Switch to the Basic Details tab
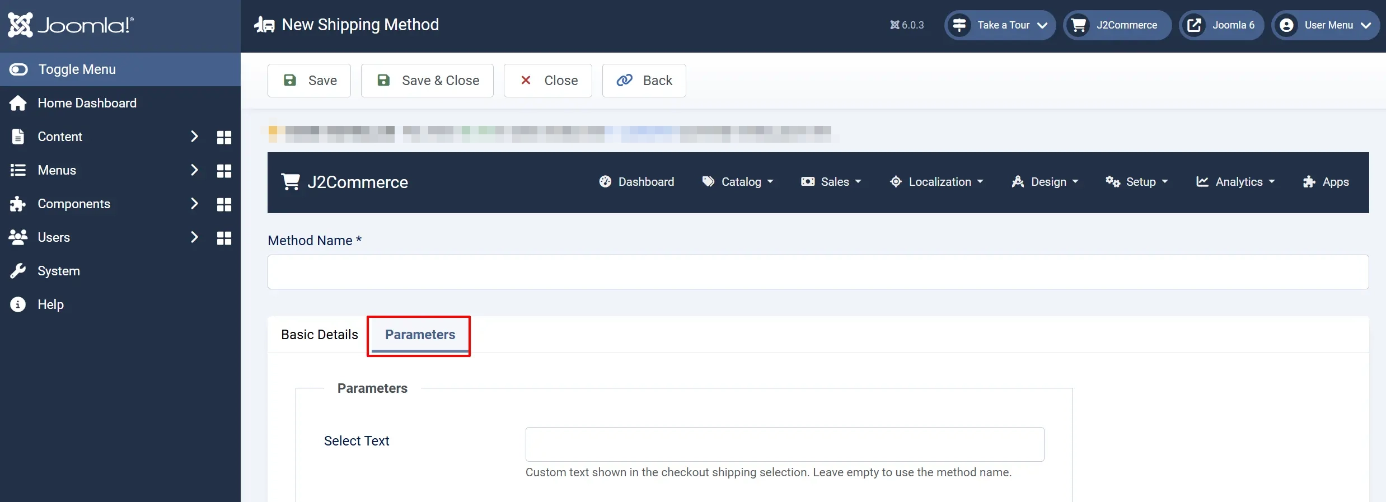The height and width of the screenshot is (502, 1386). pos(320,335)
